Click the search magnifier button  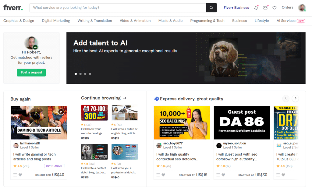click(x=211, y=8)
